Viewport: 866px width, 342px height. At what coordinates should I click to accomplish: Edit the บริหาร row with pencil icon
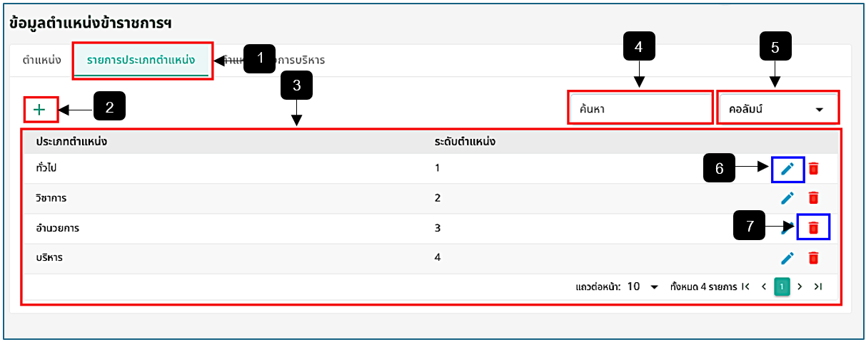[787, 258]
